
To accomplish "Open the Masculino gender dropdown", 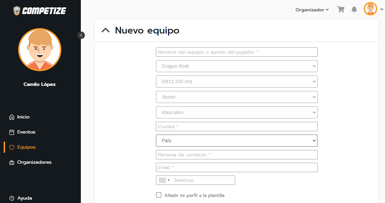I will (x=236, y=112).
